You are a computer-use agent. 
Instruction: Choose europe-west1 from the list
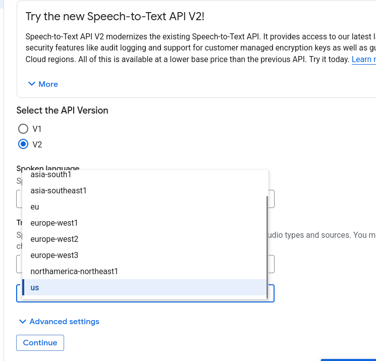54,223
